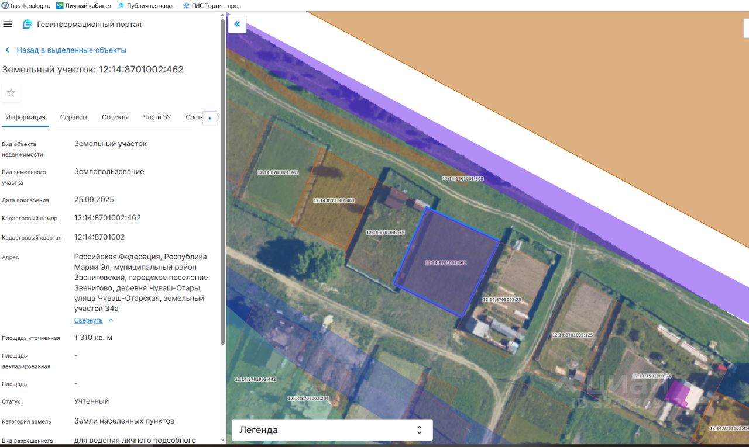Viewport: 749px width, 447px height.
Task: Click map parcel label 12:14:8701002:66
Action: pyautogui.click(x=386, y=233)
